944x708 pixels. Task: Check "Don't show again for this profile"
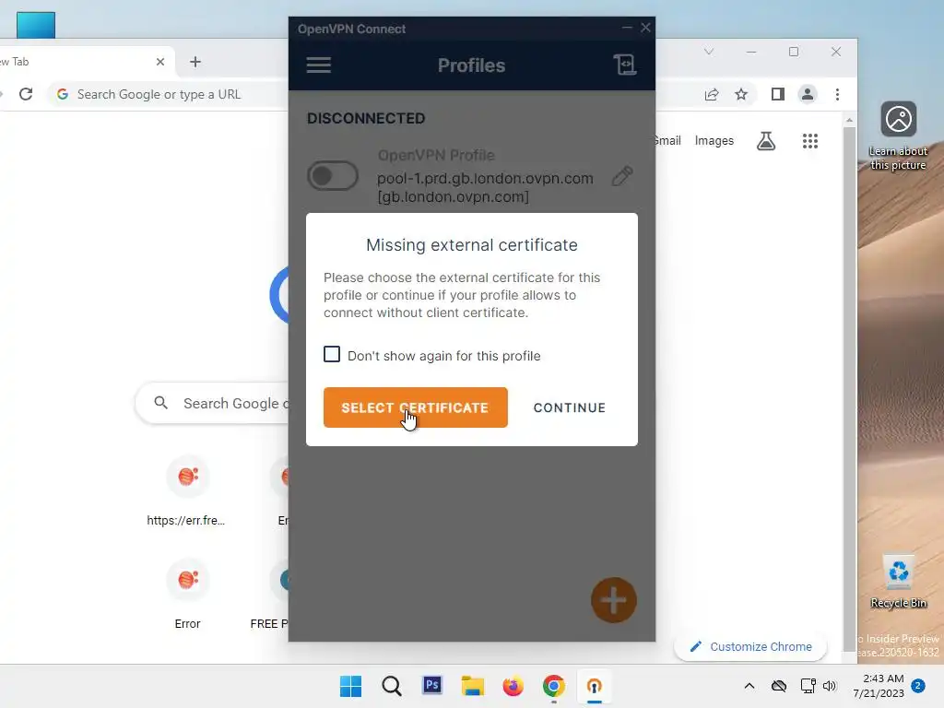pos(332,354)
